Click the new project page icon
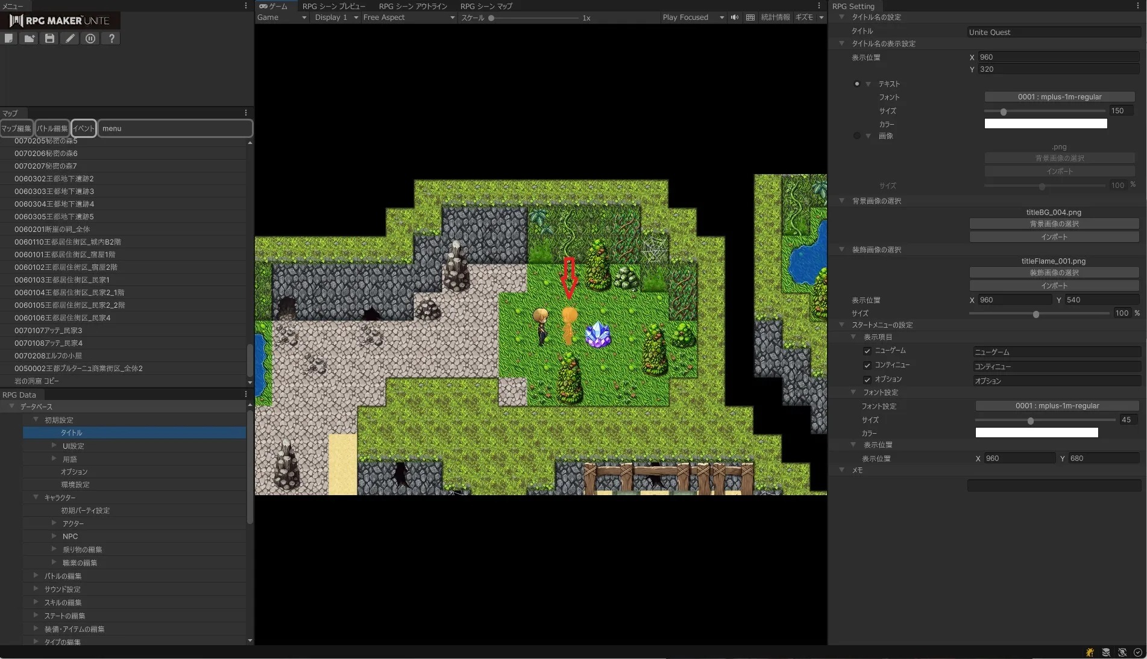This screenshot has height=659, width=1147. tap(9, 39)
